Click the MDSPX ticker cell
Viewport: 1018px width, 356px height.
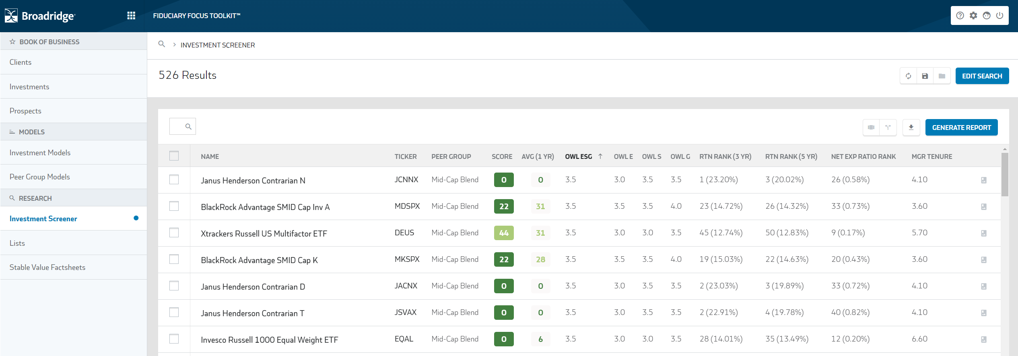[x=407, y=206]
